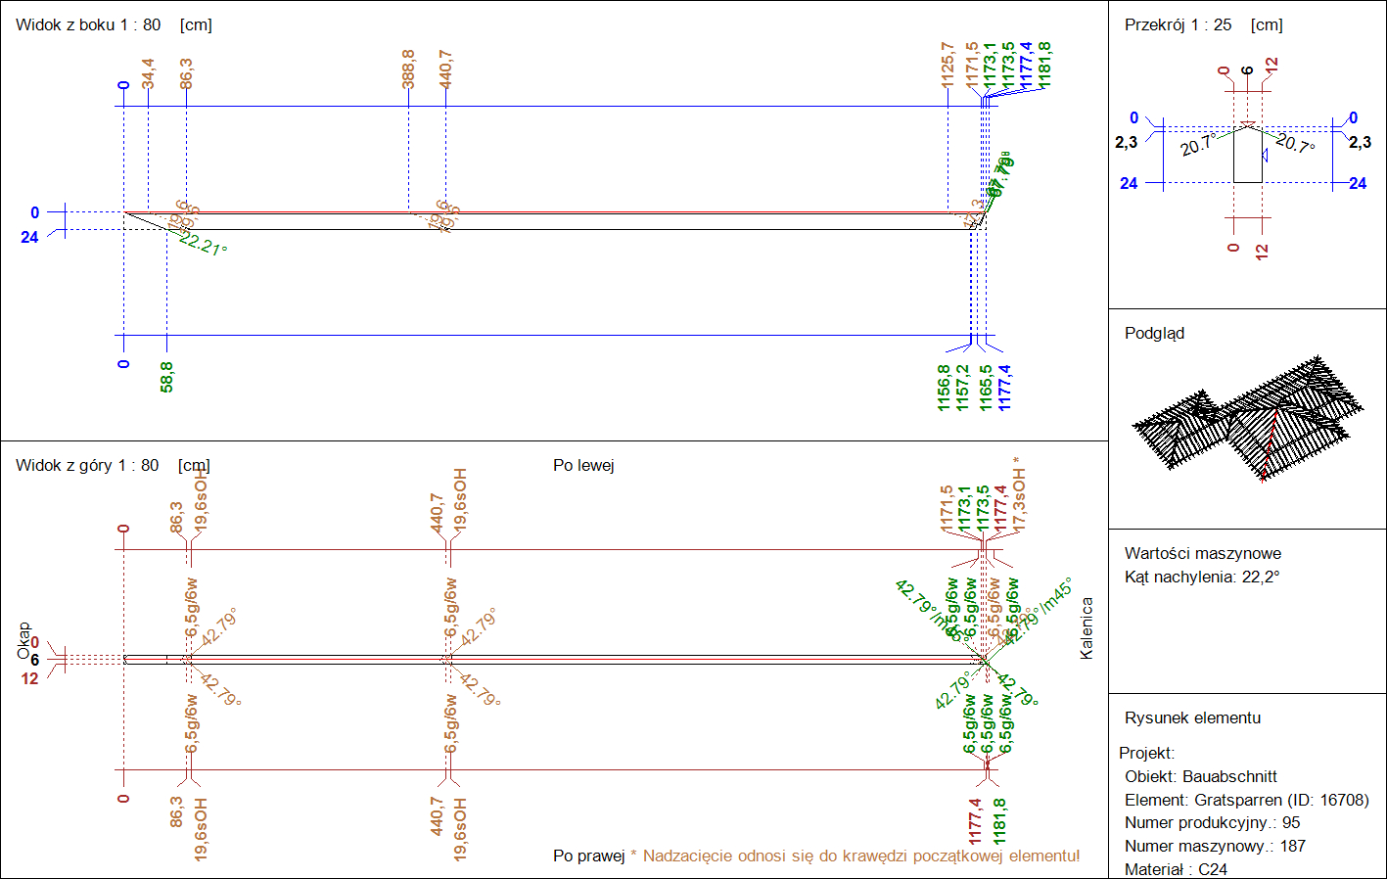Click the 'Rysunek elementu' heading

click(x=1192, y=717)
